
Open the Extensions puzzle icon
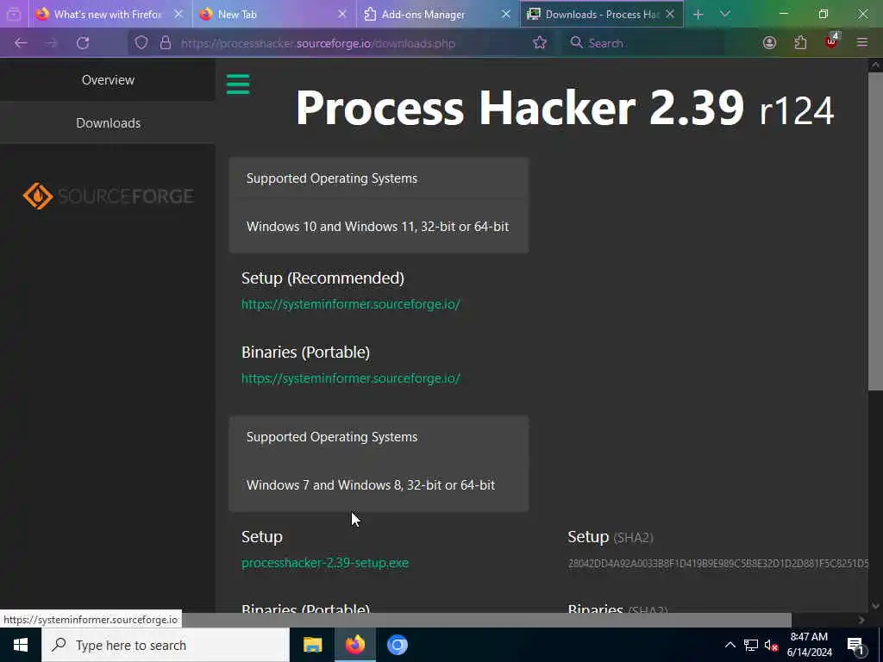tap(800, 43)
